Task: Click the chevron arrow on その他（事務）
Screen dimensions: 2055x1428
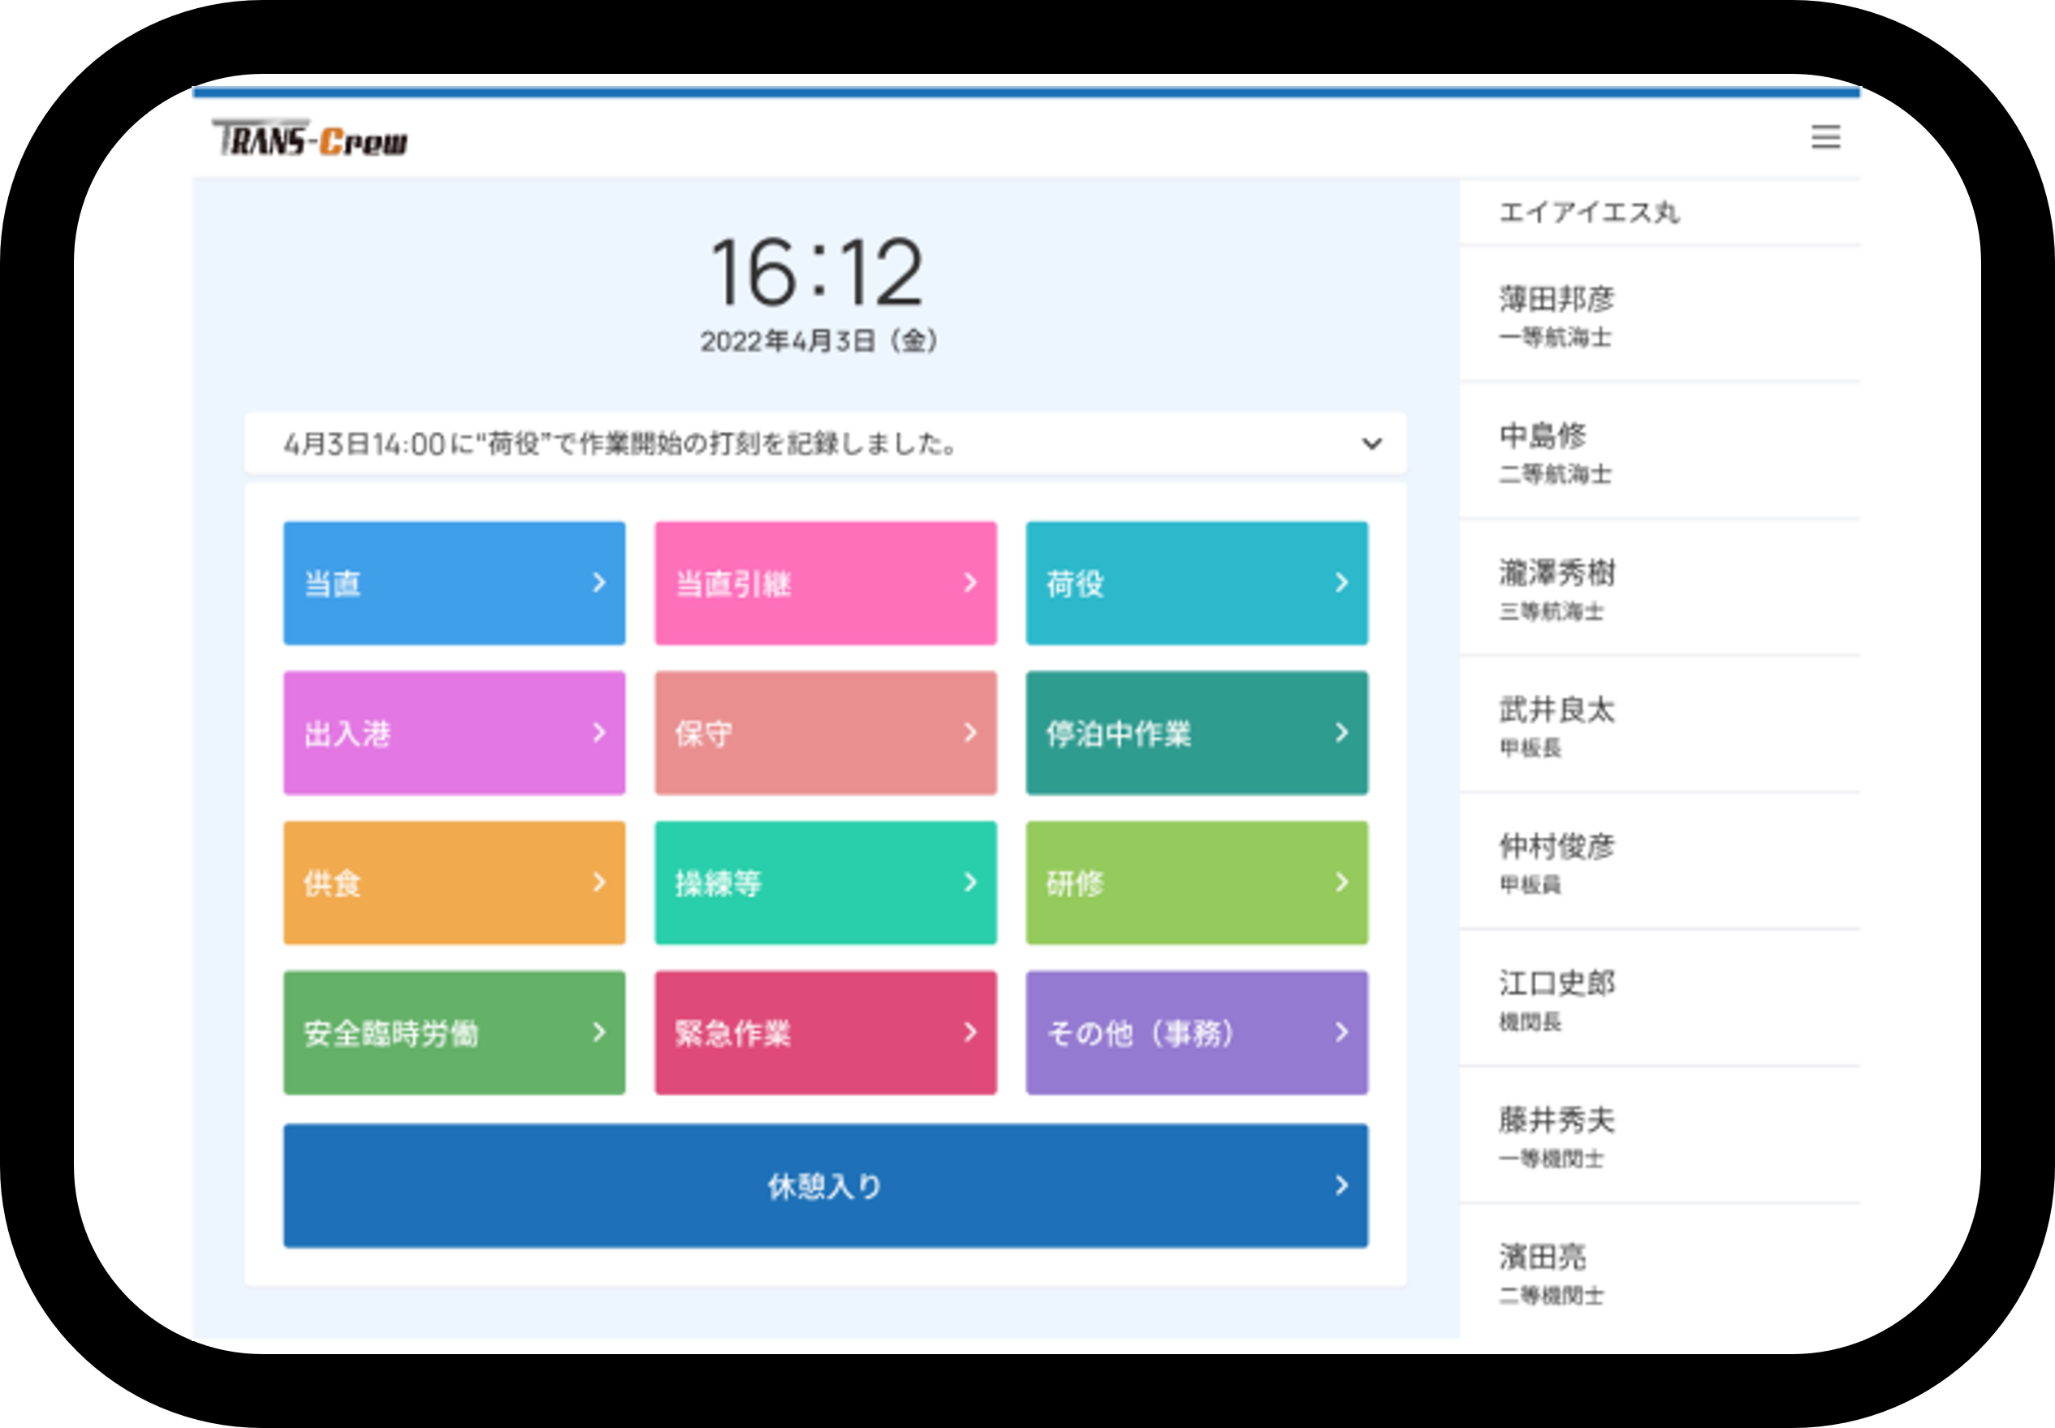Action: (x=1342, y=1033)
